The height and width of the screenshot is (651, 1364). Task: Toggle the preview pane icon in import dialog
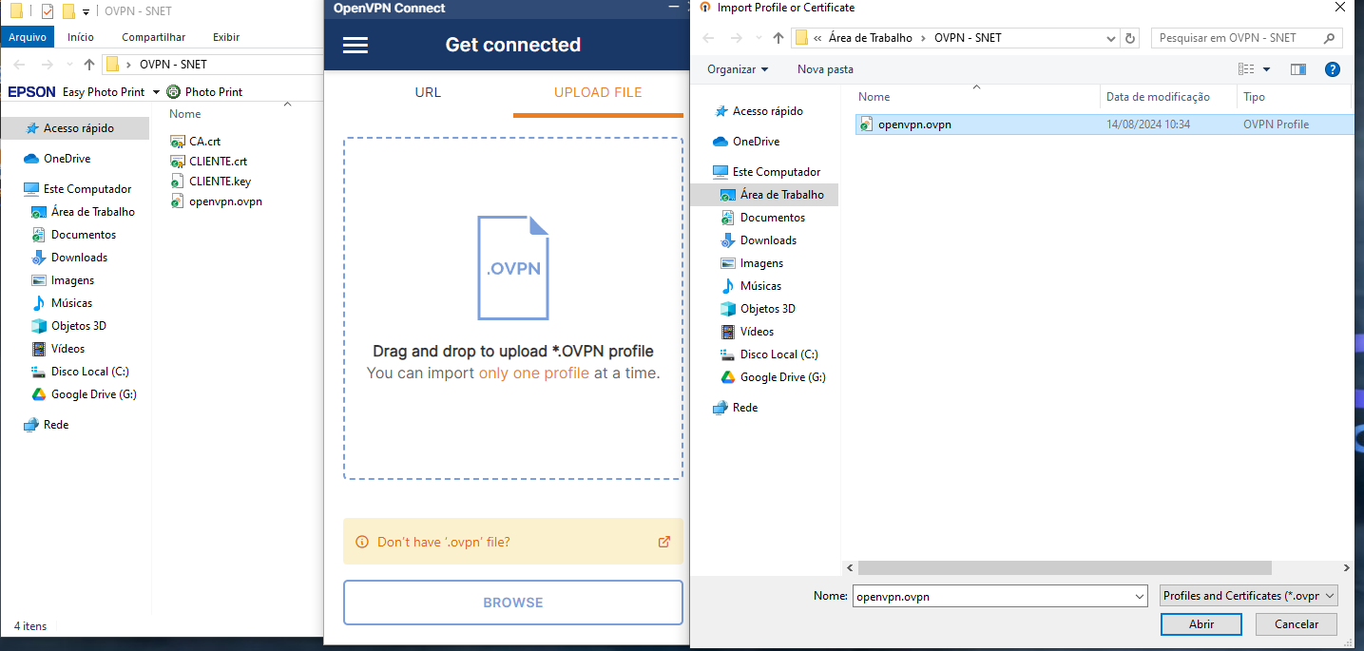click(1298, 69)
